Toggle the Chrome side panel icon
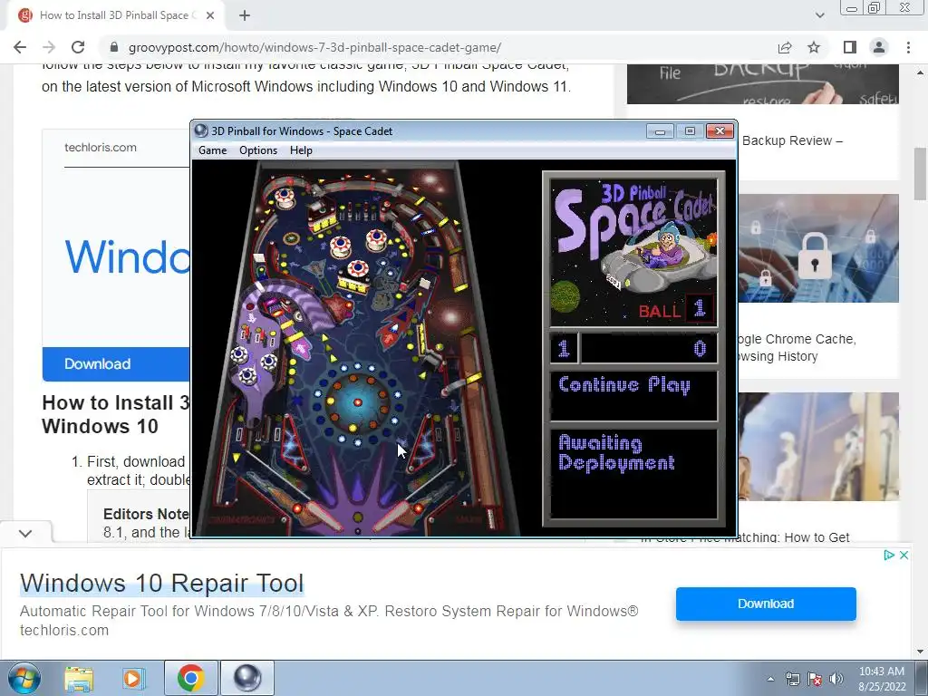Screen dimensions: 928x696 (850, 47)
